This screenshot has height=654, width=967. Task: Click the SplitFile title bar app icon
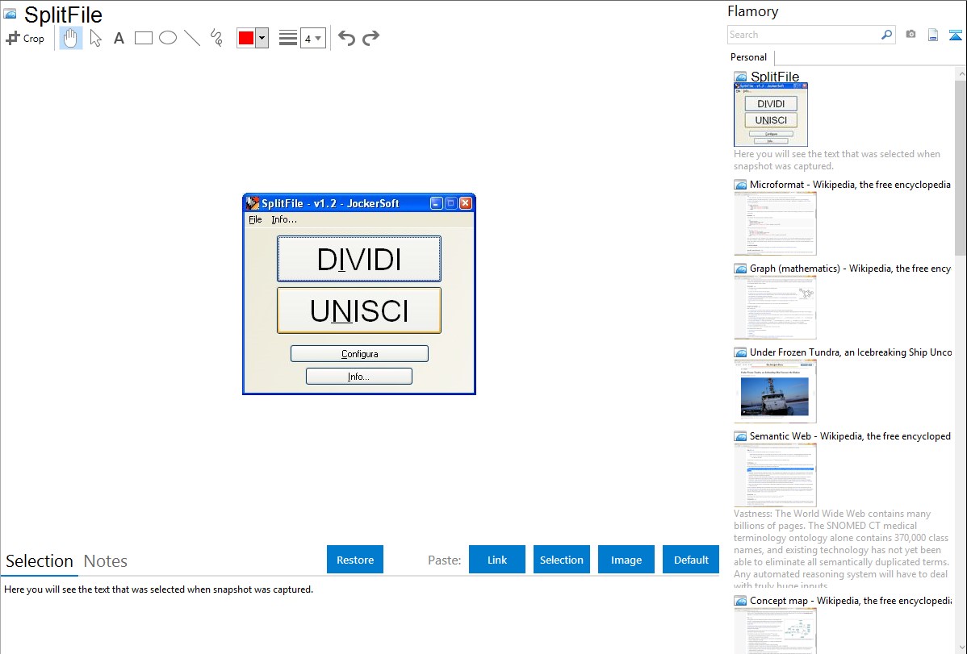252,202
